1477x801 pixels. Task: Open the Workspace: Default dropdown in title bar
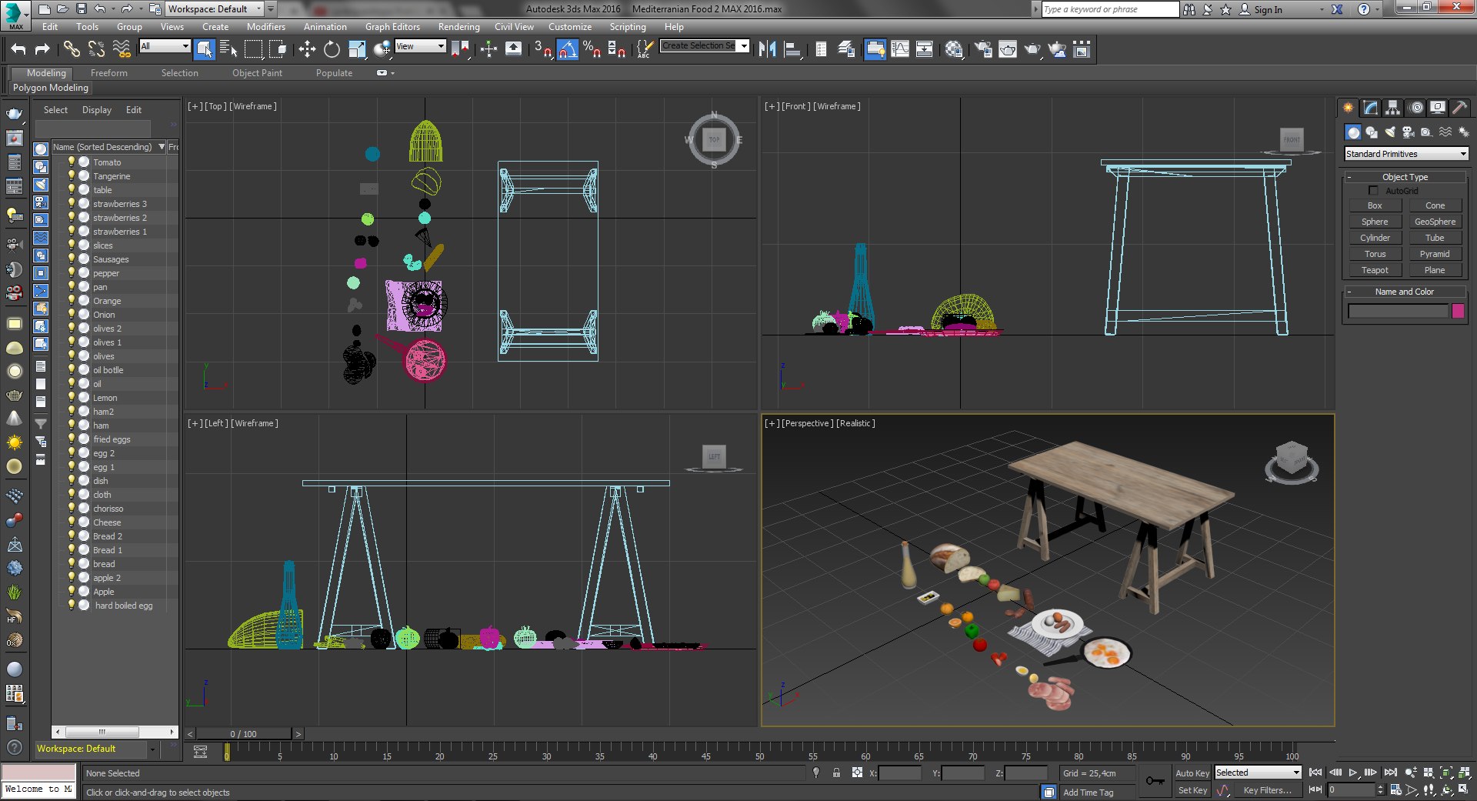pos(215,9)
